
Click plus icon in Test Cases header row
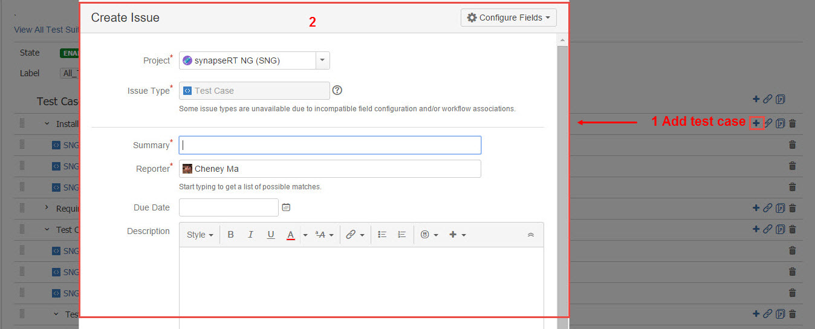coord(756,99)
